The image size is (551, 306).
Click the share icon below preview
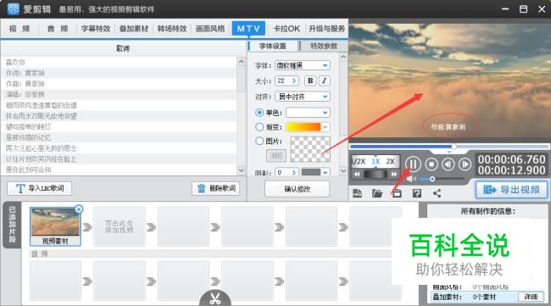(x=437, y=193)
